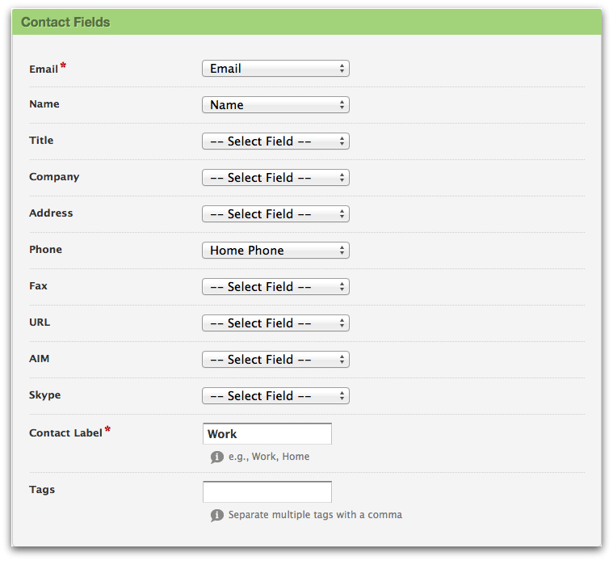Screen dimensions: 613x561
Task: Click the Phone field label
Action: (45, 250)
